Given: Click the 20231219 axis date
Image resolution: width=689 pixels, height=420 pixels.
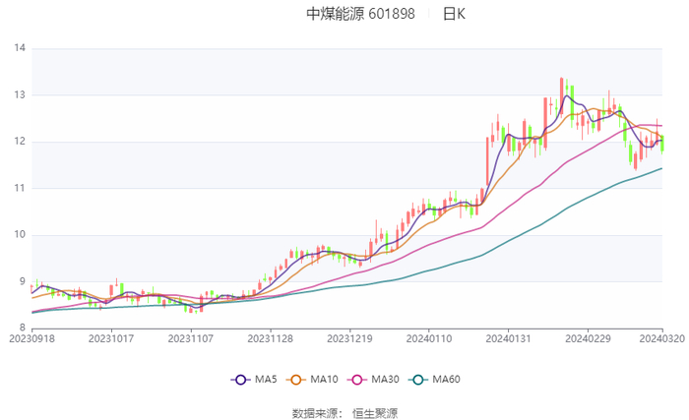Looking at the screenshot, I should 348,338.
